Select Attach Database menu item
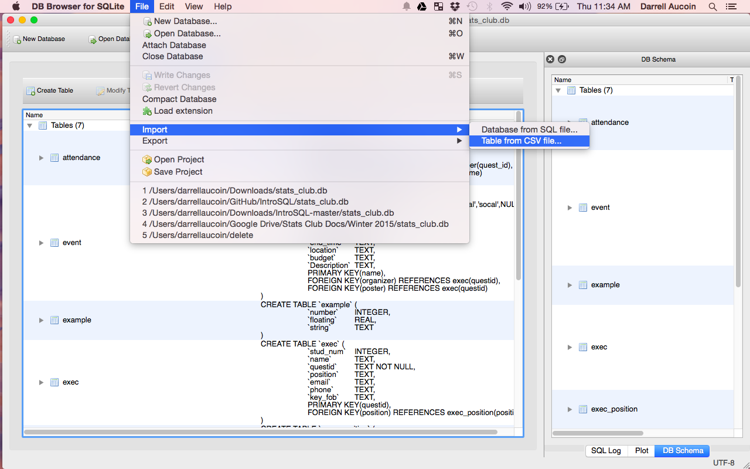This screenshot has height=469, width=750. point(299,45)
